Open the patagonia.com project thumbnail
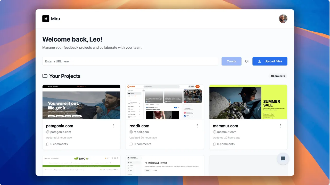This screenshot has width=330, height=185. (x=81, y=102)
